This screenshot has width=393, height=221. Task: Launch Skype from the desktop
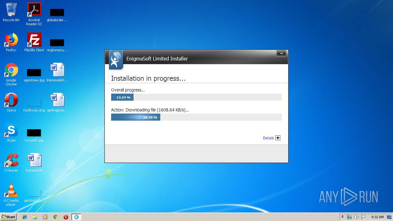coord(11,133)
